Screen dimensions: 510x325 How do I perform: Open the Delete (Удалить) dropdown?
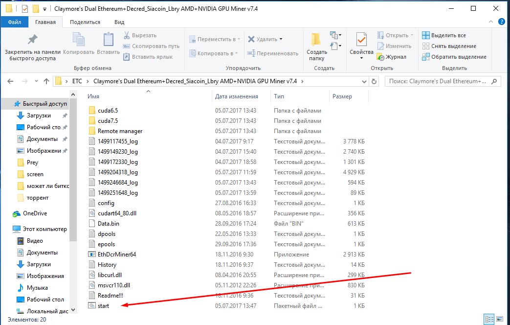tap(281, 39)
